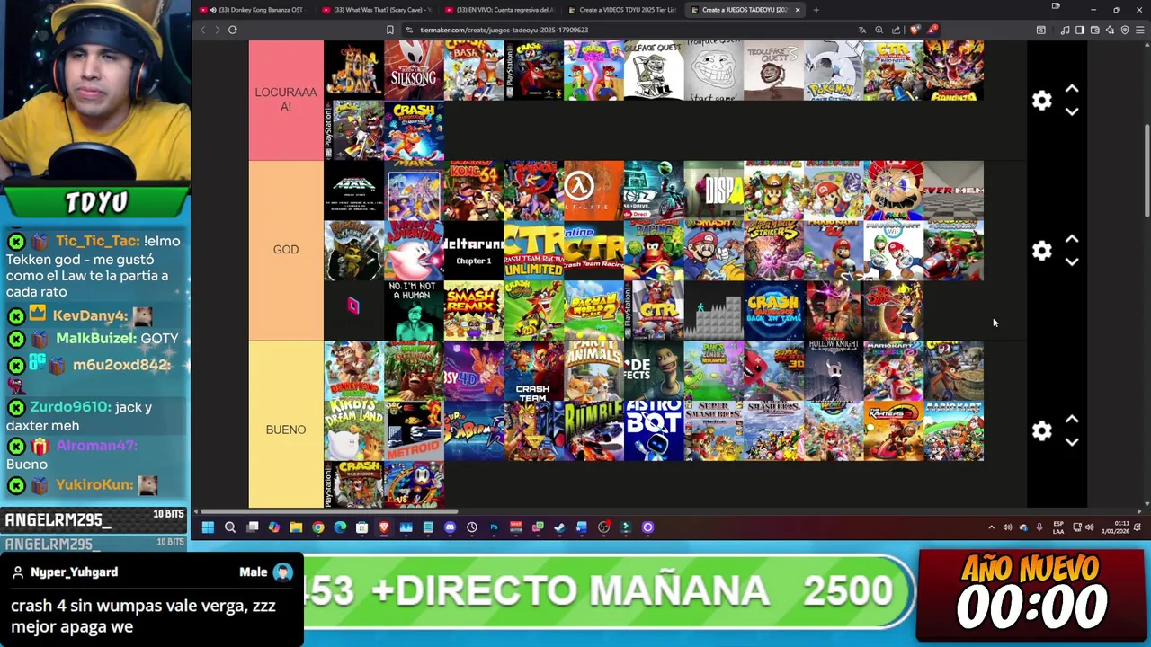Open settings gear for BUENO tier
Screen dimensions: 1151x647
(x=1041, y=430)
